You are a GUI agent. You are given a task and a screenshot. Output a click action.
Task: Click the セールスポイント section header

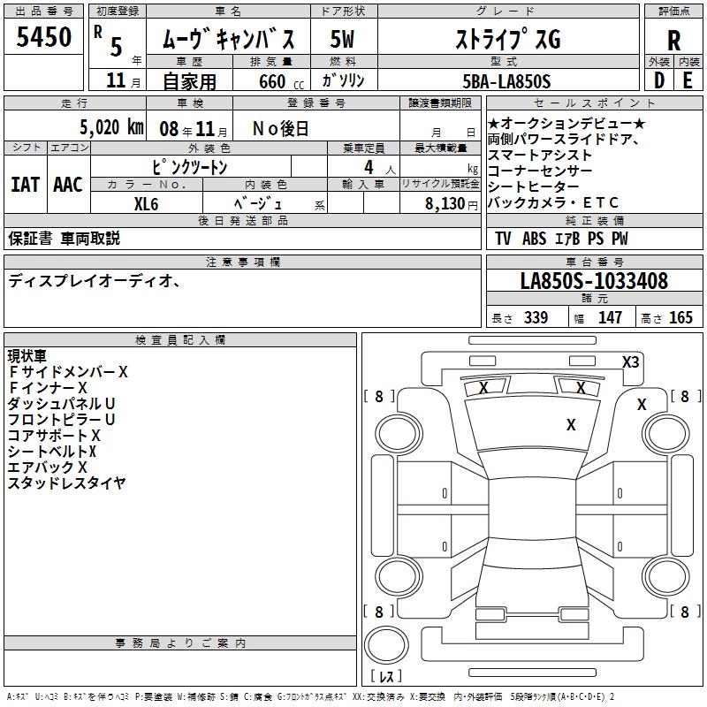pyautogui.click(x=594, y=103)
